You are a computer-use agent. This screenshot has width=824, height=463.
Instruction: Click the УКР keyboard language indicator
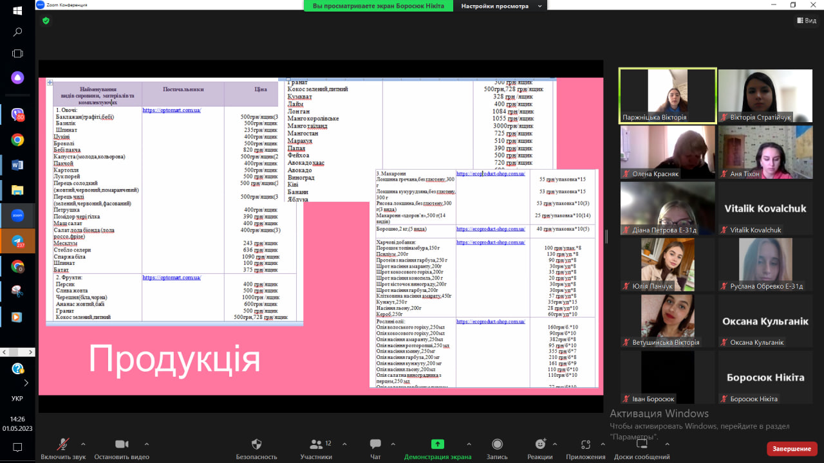pos(17,398)
